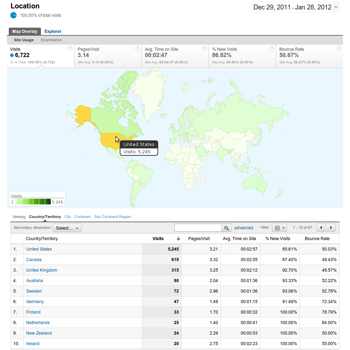This screenshot has height=350, width=350.
Task: Select the Visits 6,722 metric card
Action: [x=41, y=56]
